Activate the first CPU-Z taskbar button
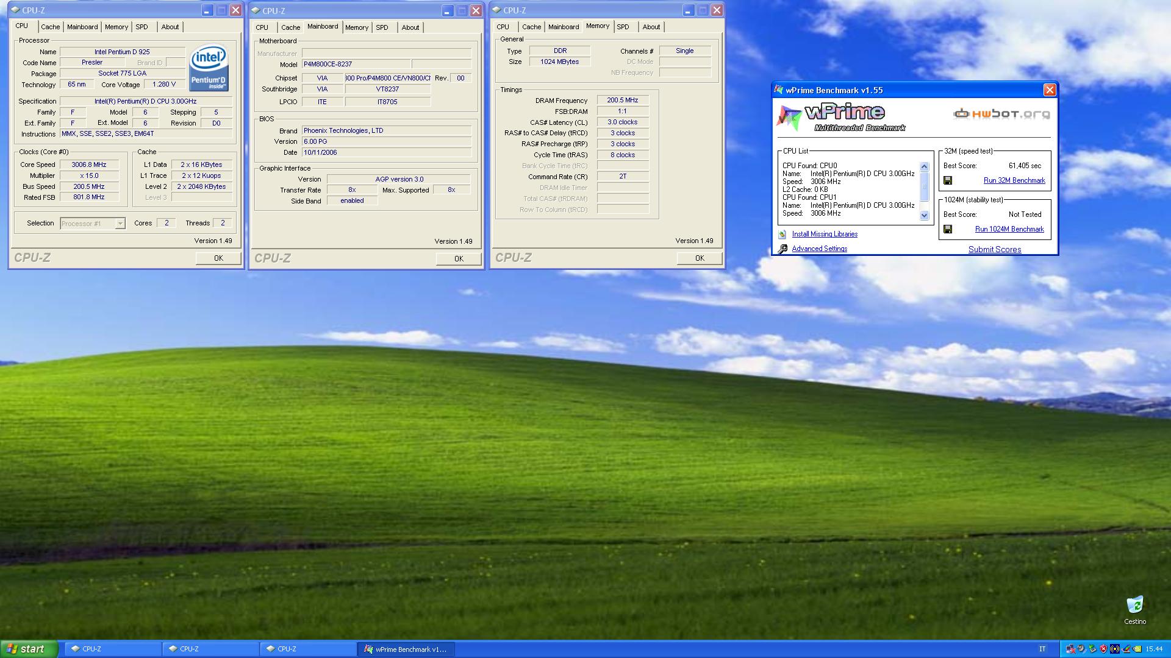This screenshot has width=1171, height=658. (x=113, y=649)
